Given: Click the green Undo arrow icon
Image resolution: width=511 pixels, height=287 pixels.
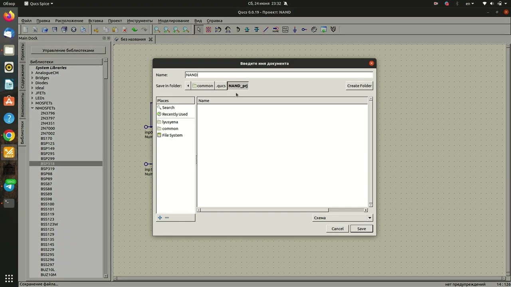Looking at the screenshot, I should coord(135,29).
